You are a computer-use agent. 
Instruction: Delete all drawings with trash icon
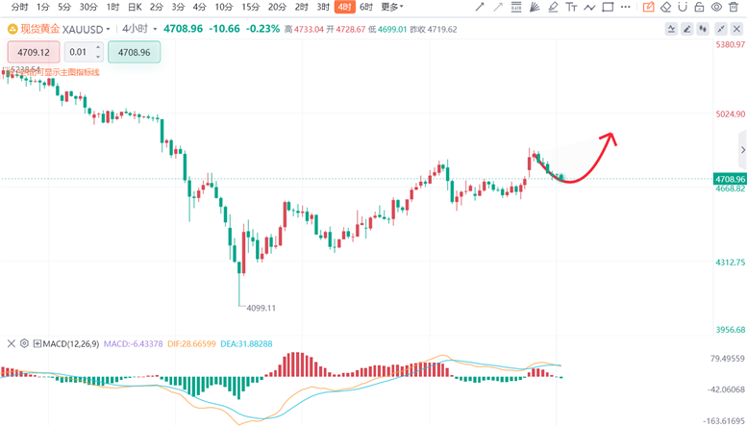(x=735, y=7)
